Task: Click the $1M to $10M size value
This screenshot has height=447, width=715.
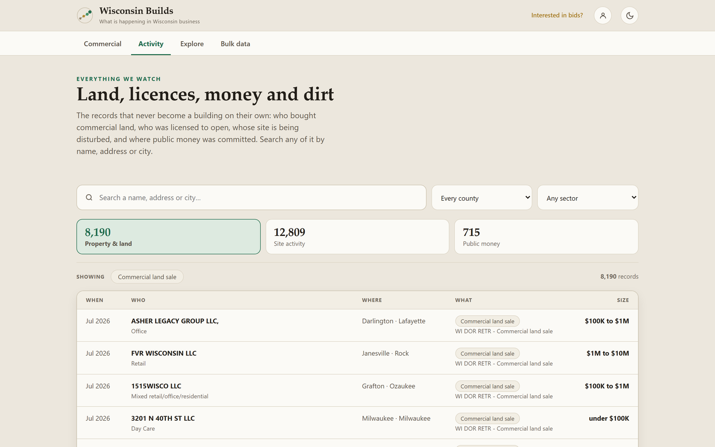Action: [x=608, y=354]
